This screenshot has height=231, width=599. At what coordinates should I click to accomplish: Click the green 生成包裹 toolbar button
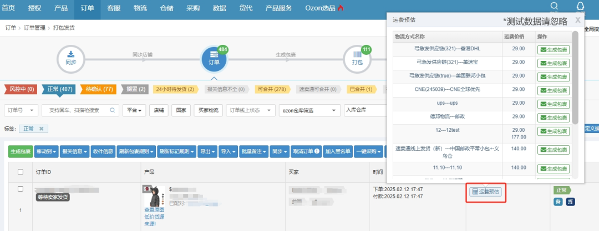click(21, 151)
